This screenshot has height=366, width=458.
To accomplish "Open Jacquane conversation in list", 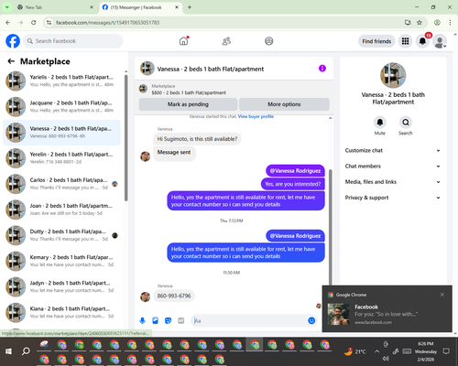I will (62, 107).
